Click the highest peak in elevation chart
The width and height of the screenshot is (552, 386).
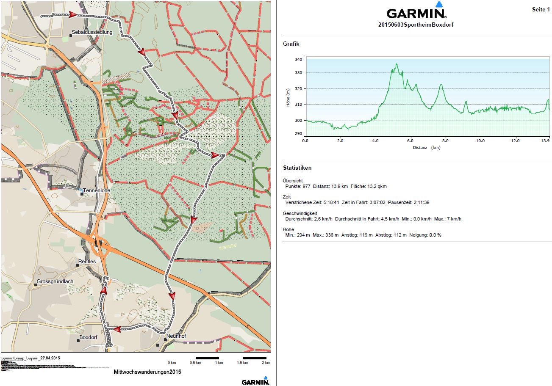tap(397, 64)
